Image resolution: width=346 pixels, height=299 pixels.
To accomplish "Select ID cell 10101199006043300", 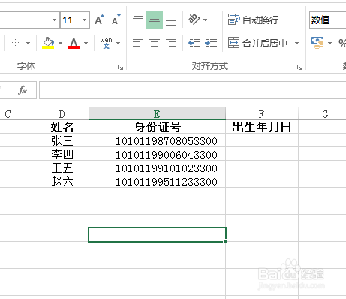I will (157, 154).
